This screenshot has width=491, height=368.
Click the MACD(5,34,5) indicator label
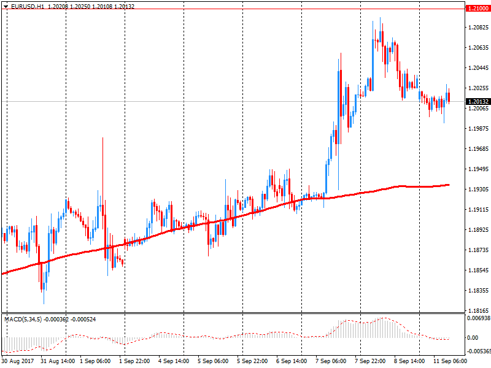[23, 320]
